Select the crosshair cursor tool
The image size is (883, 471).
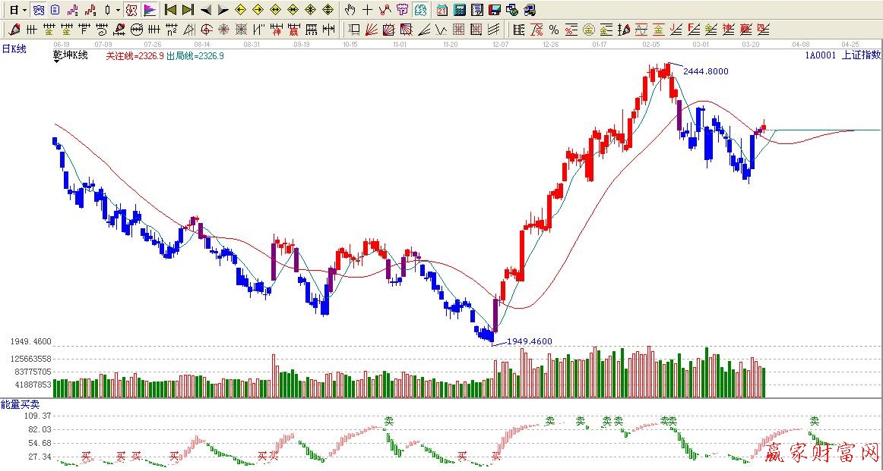tap(367, 10)
